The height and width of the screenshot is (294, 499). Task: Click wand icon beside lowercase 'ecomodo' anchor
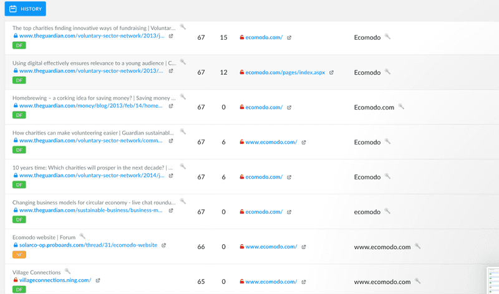coord(387,211)
